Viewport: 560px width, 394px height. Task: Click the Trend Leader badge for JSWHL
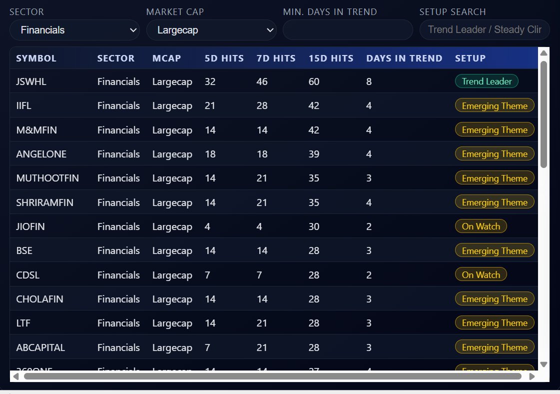tap(487, 81)
